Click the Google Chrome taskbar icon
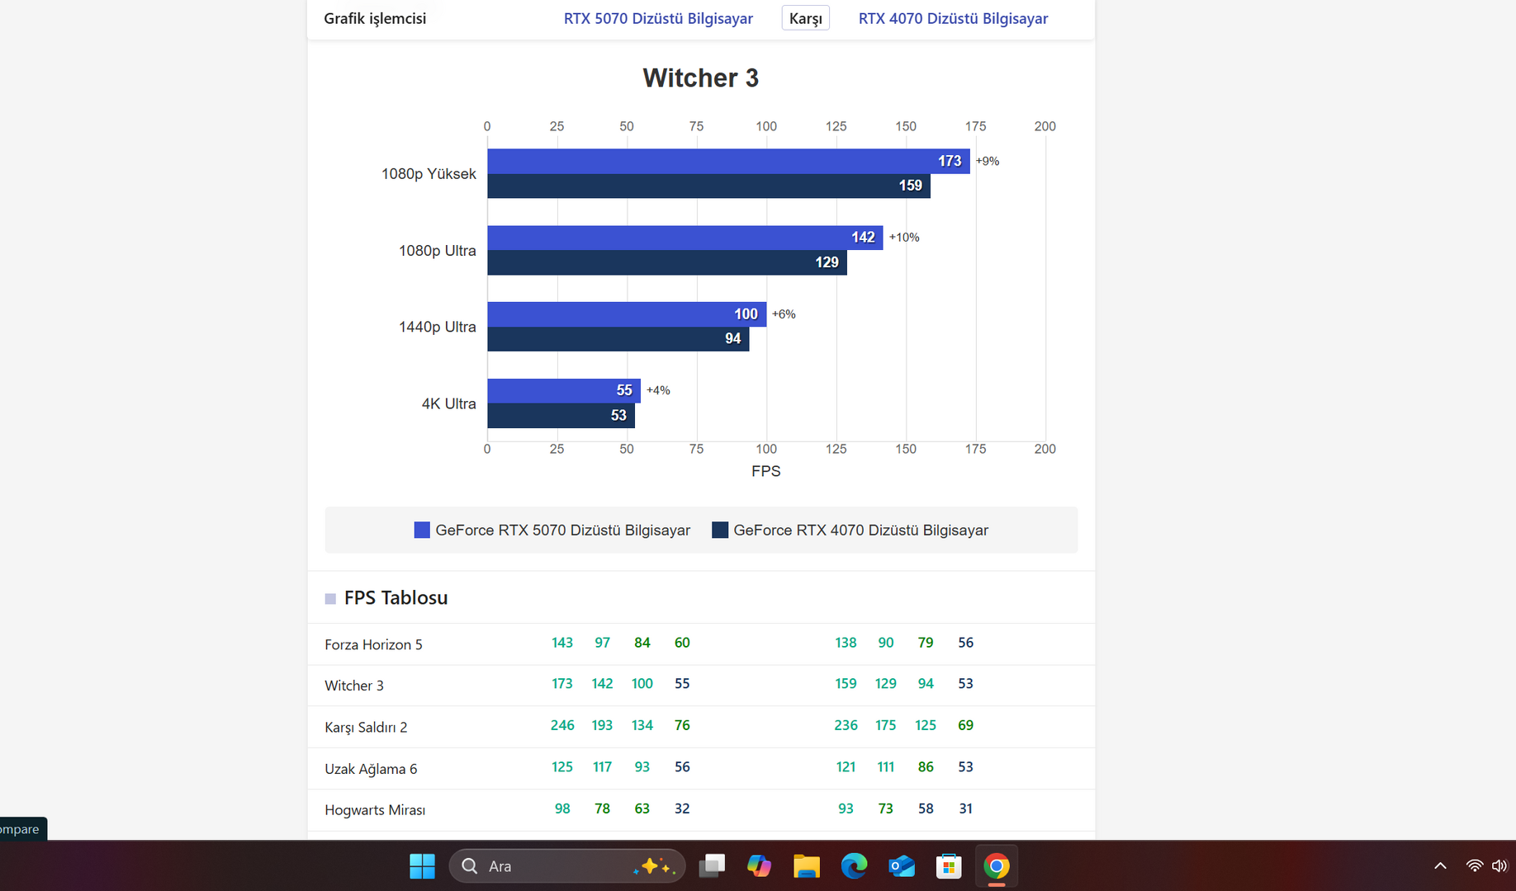1516x891 pixels. pyautogui.click(x=997, y=866)
